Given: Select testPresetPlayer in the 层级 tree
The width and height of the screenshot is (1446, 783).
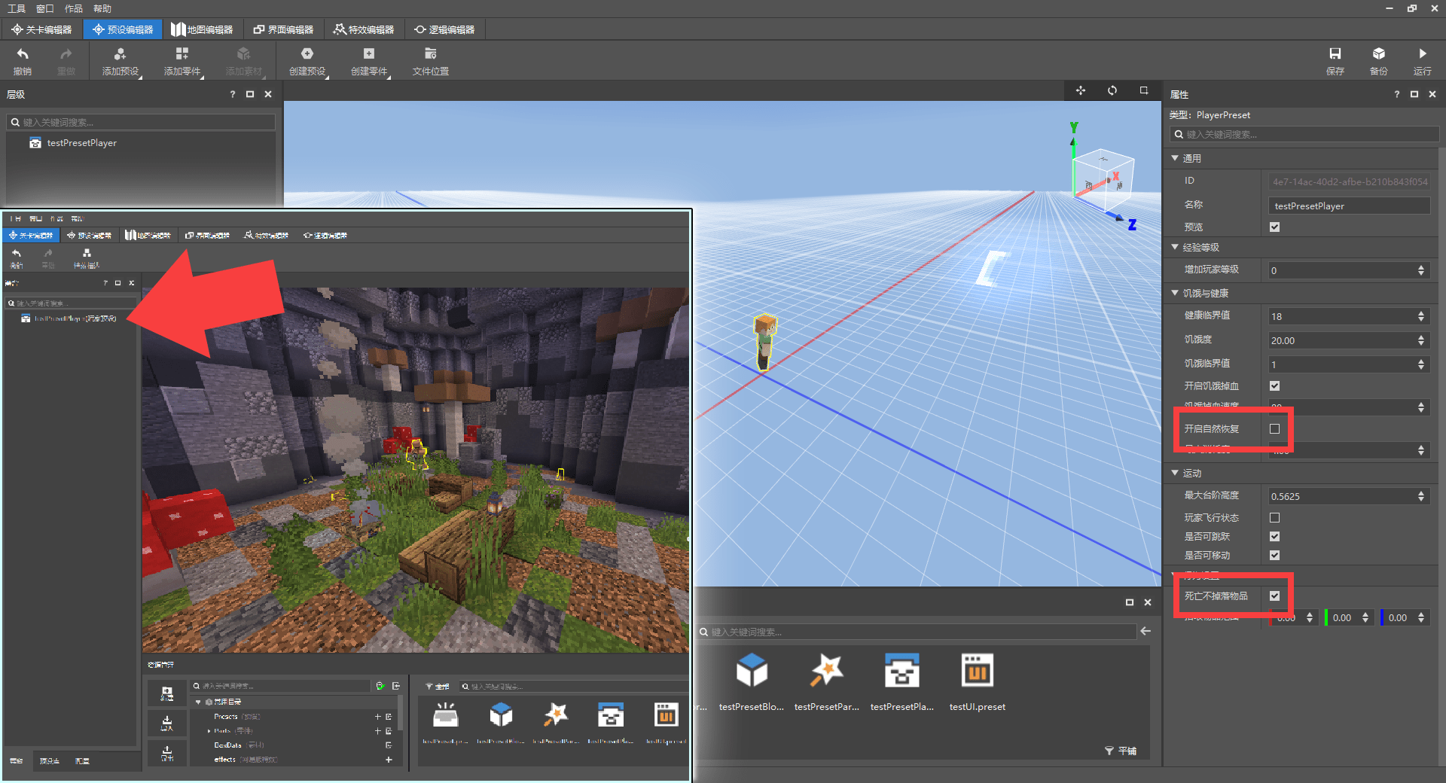Looking at the screenshot, I should 81,143.
